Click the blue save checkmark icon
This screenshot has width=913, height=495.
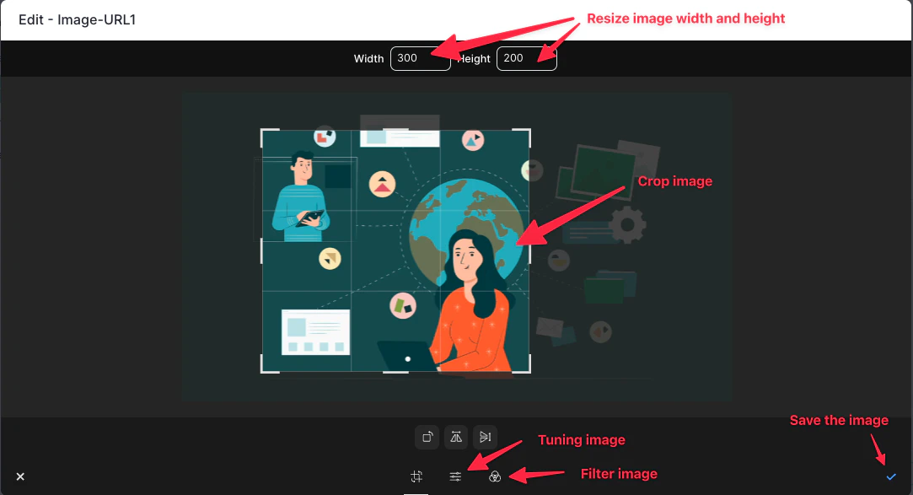tap(890, 476)
